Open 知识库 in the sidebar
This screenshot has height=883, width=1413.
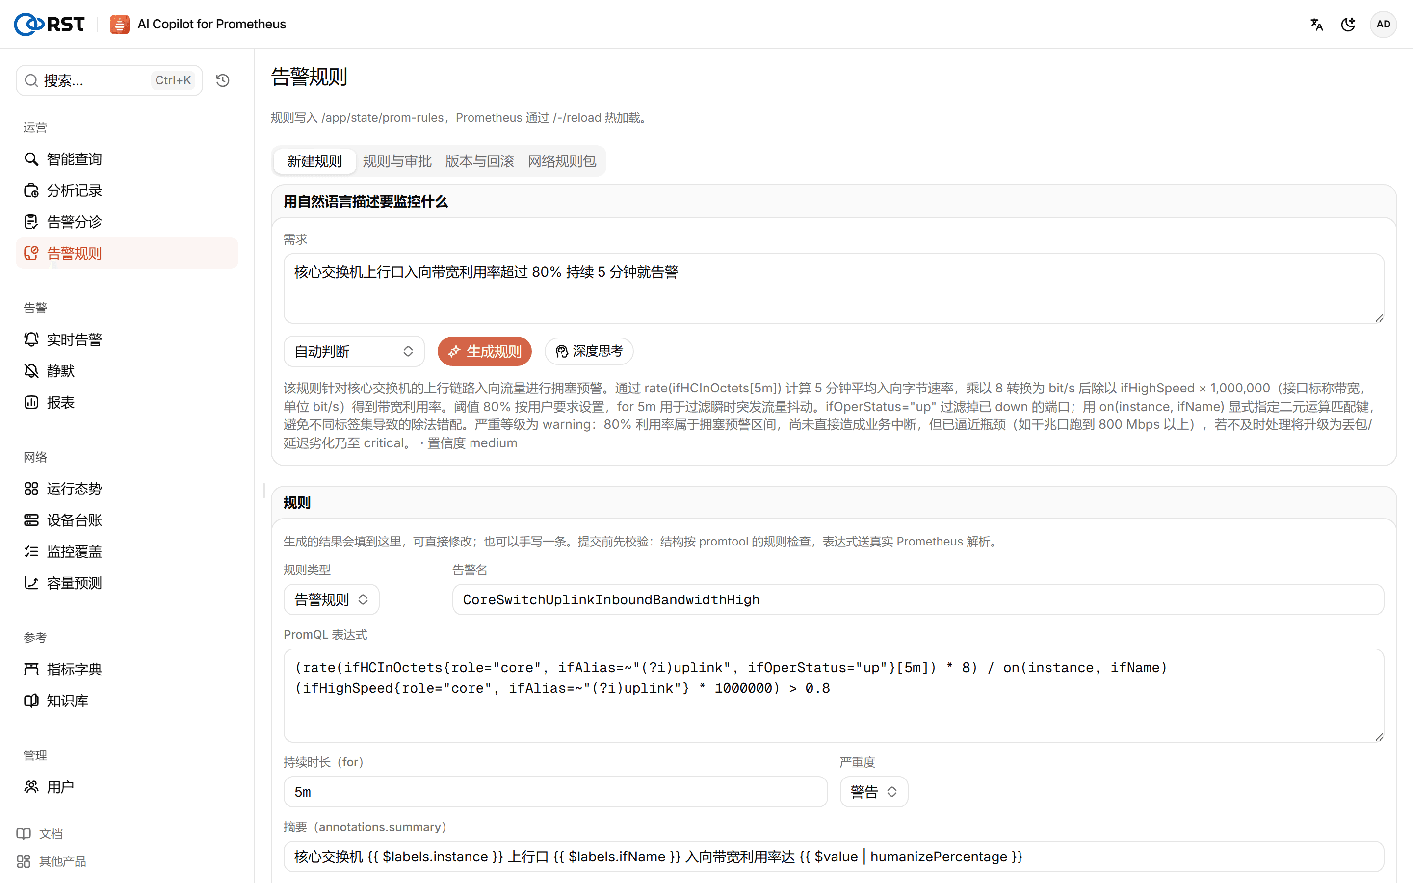click(127, 700)
